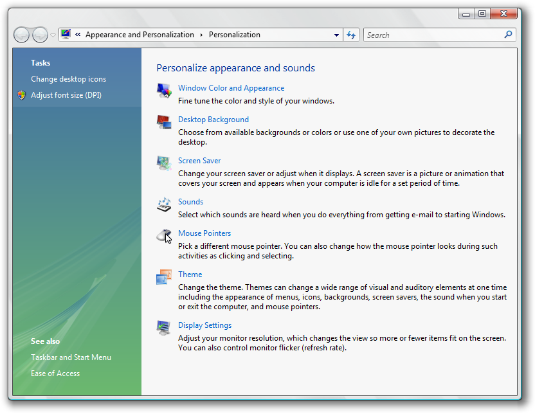
Task: Open Adjust font size (DPI) link
Action: [x=66, y=95]
